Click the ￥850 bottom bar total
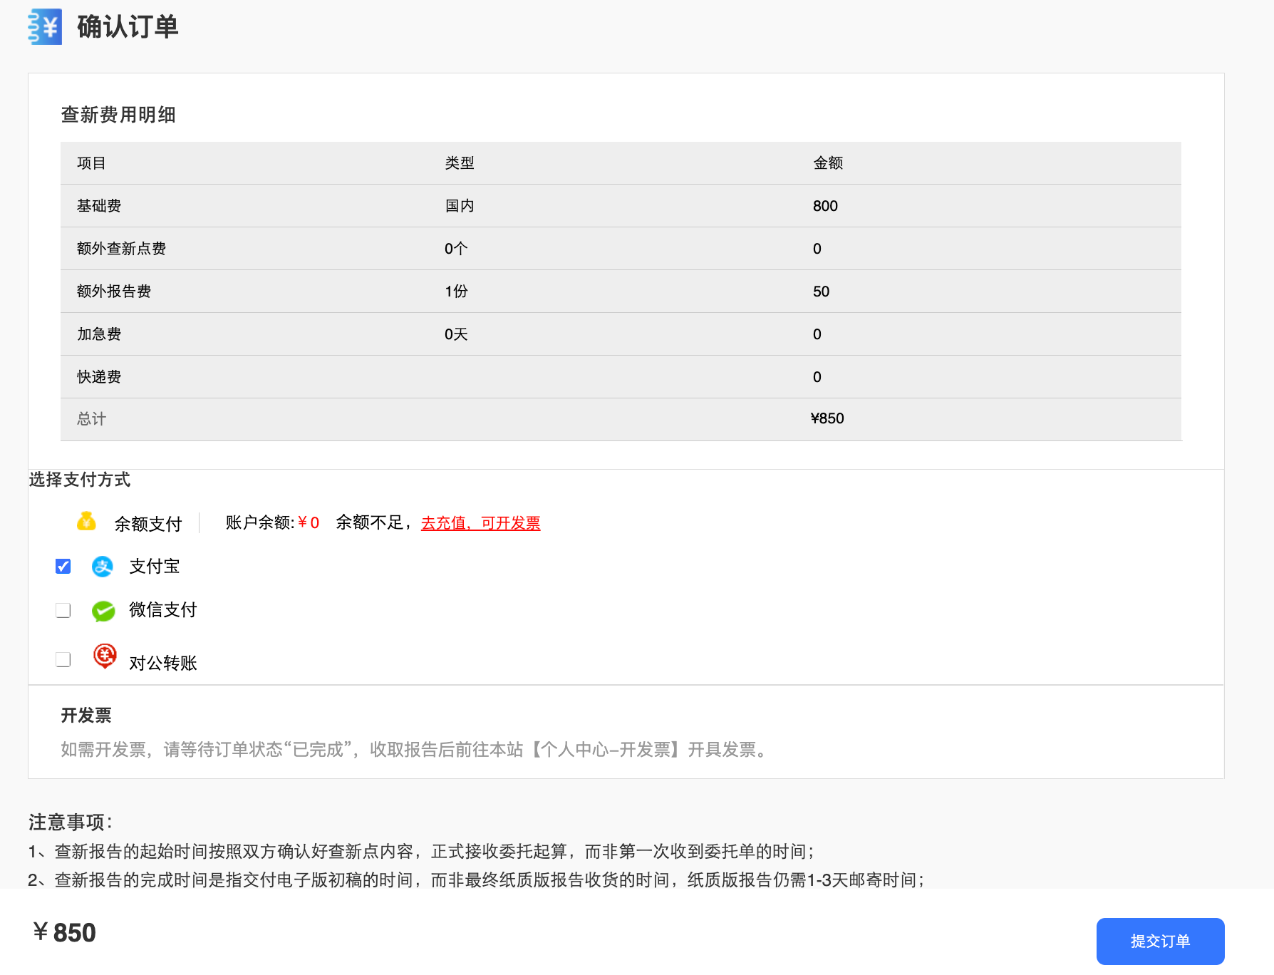 (x=64, y=932)
